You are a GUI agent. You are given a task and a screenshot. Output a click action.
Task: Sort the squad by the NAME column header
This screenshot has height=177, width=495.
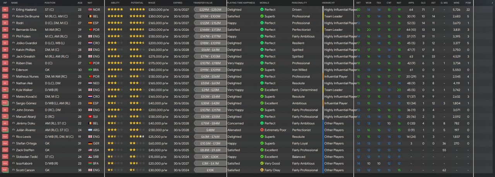point(15,3)
